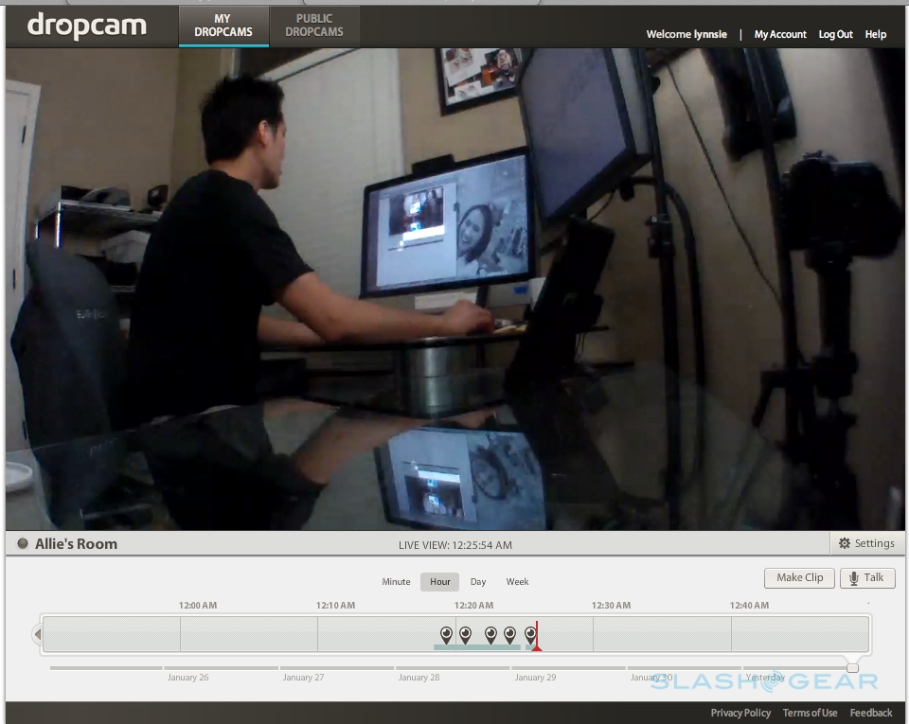Click the status dot beside Allie's Room

pyautogui.click(x=23, y=544)
